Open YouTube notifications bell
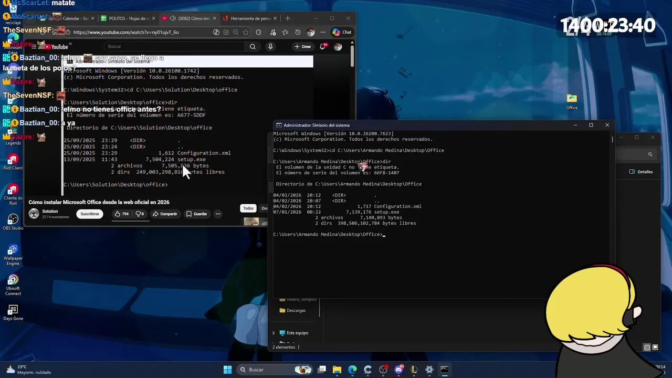Image resolution: width=672 pixels, height=378 pixels. pyautogui.click(x=323, y=46)
